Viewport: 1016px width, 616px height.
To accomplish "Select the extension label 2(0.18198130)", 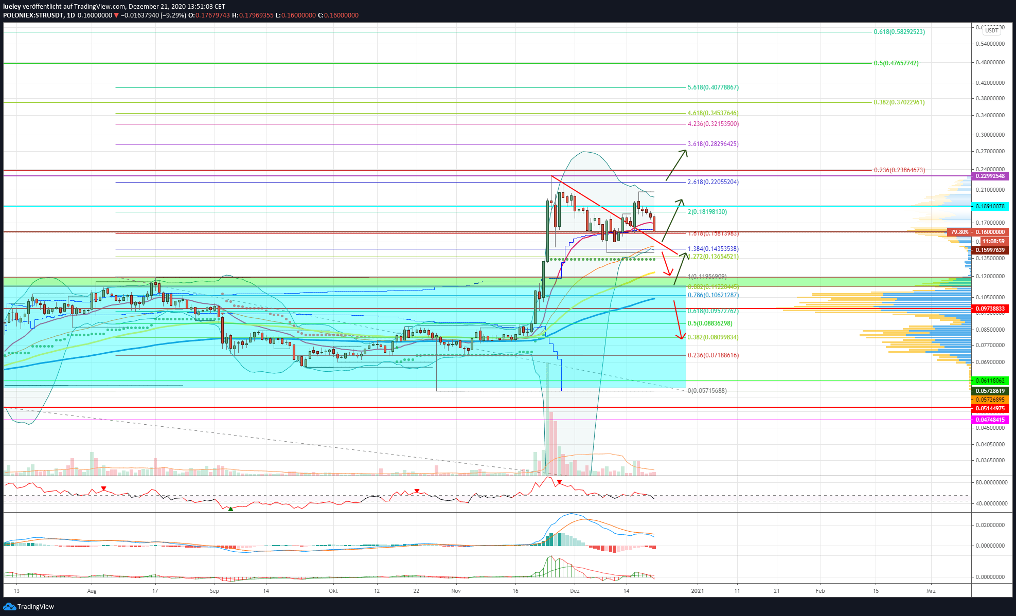I will click(x=707, y=212).
